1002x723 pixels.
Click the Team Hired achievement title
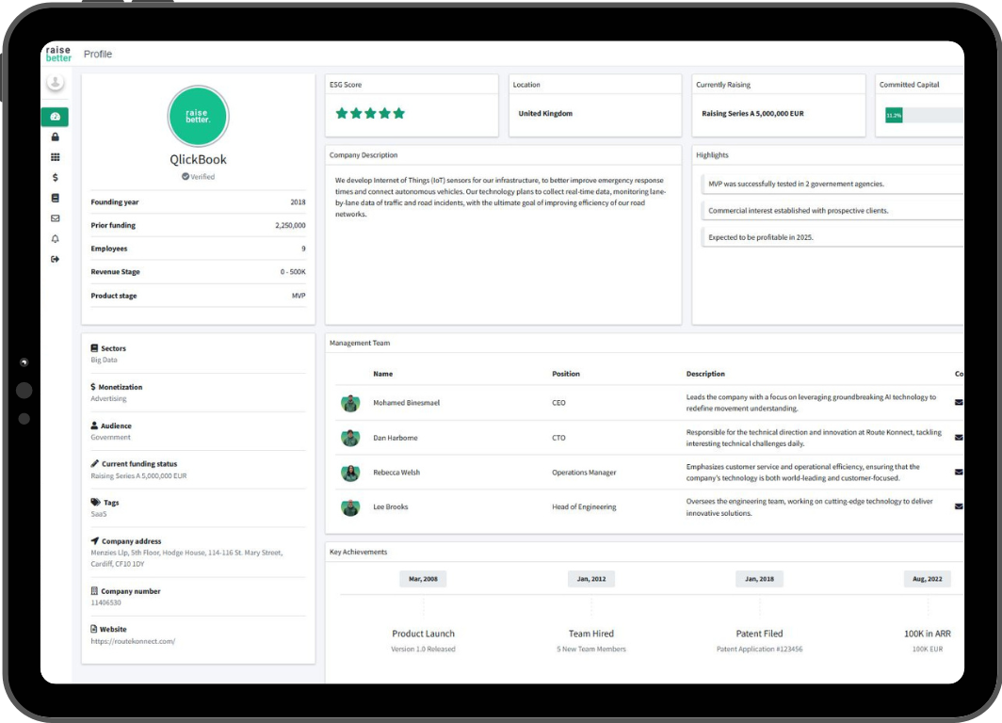[x=591, y=634]
